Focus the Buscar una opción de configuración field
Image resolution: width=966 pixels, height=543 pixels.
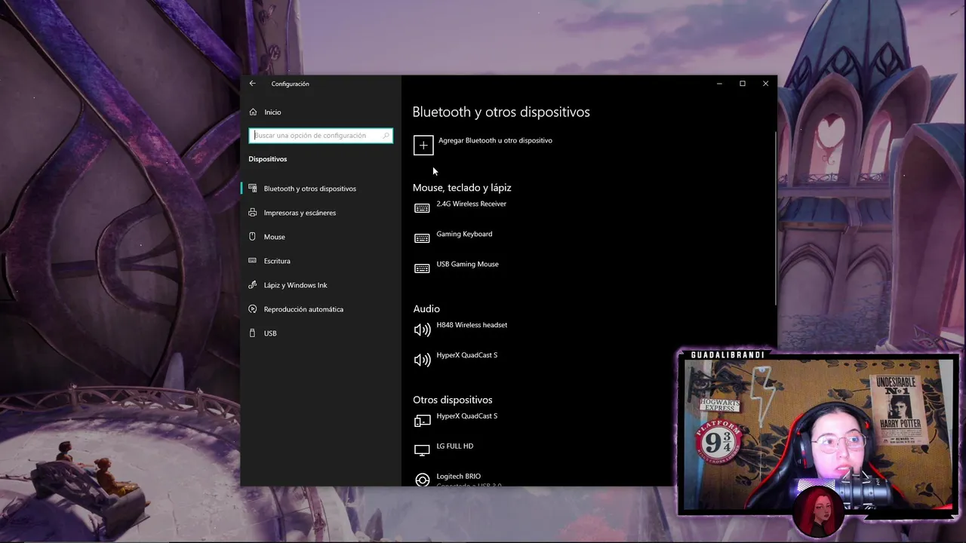(x=321, y=136)
